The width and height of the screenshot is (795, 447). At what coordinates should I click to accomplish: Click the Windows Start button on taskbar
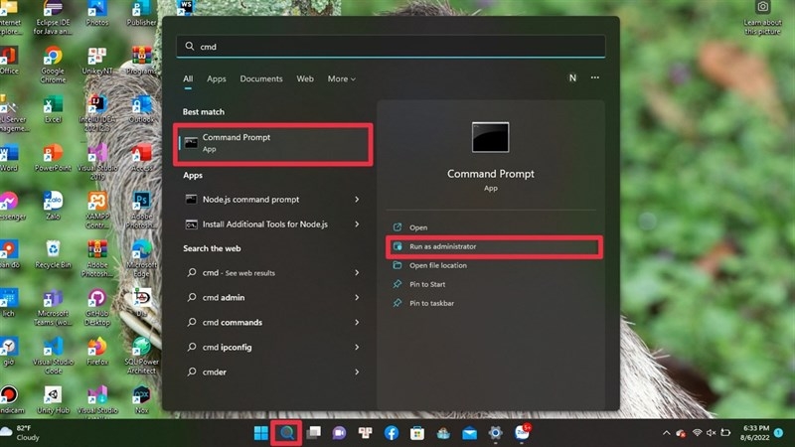point(260,433)
